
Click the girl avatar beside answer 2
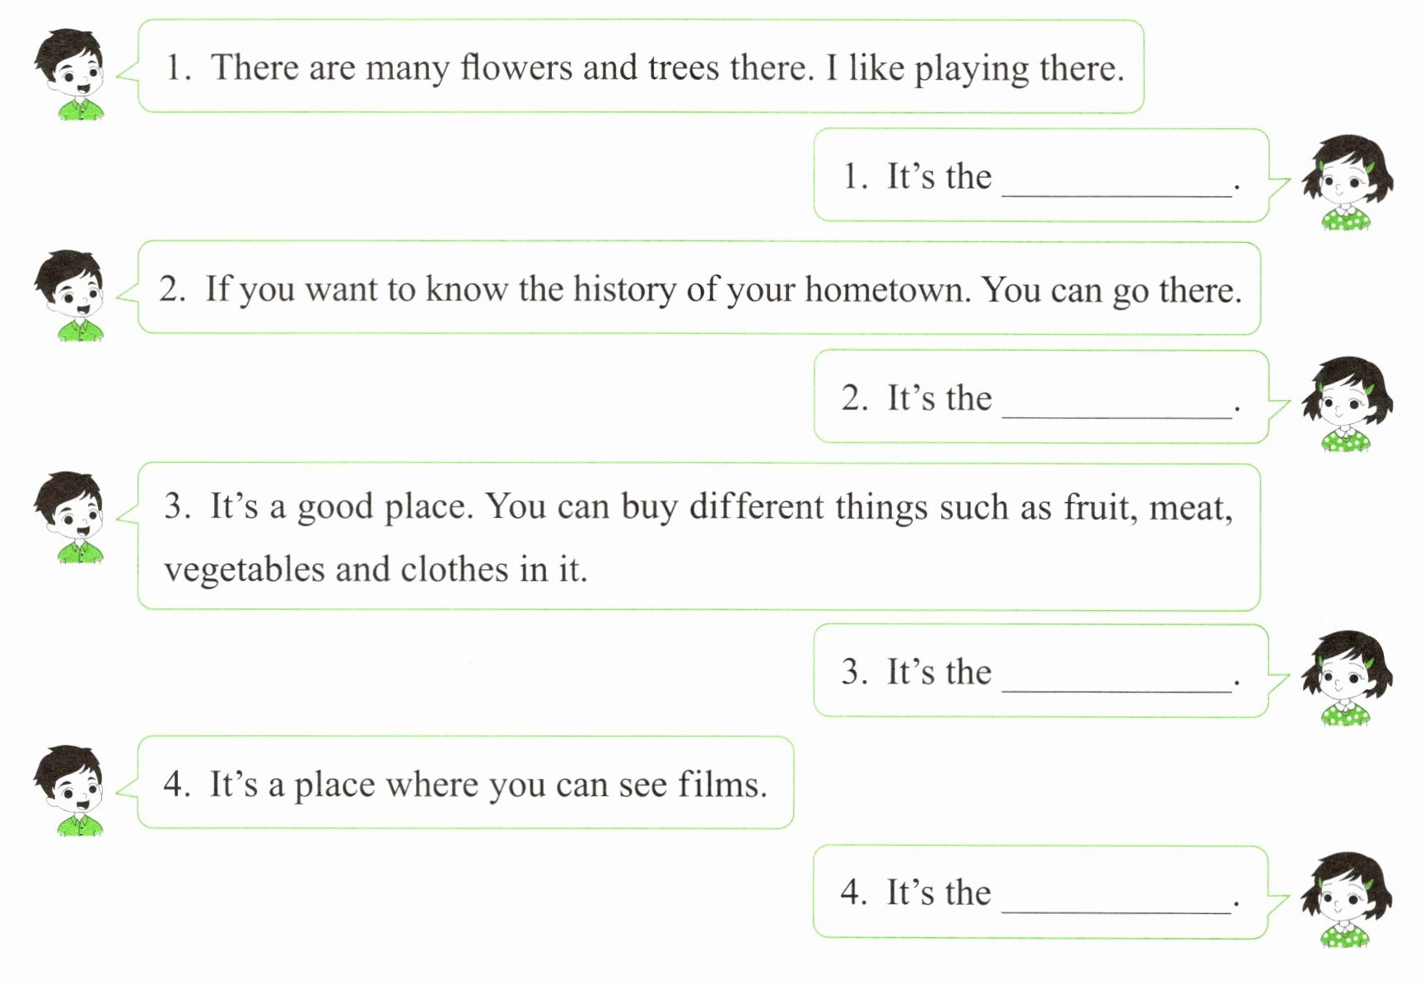pyautogui.click(x=1347, y=403)
